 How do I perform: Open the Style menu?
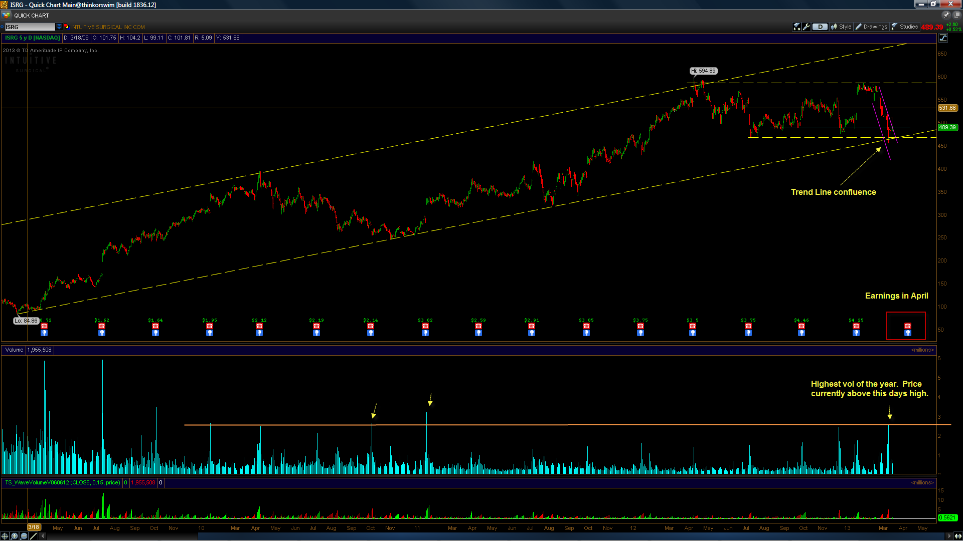[841, 27]
